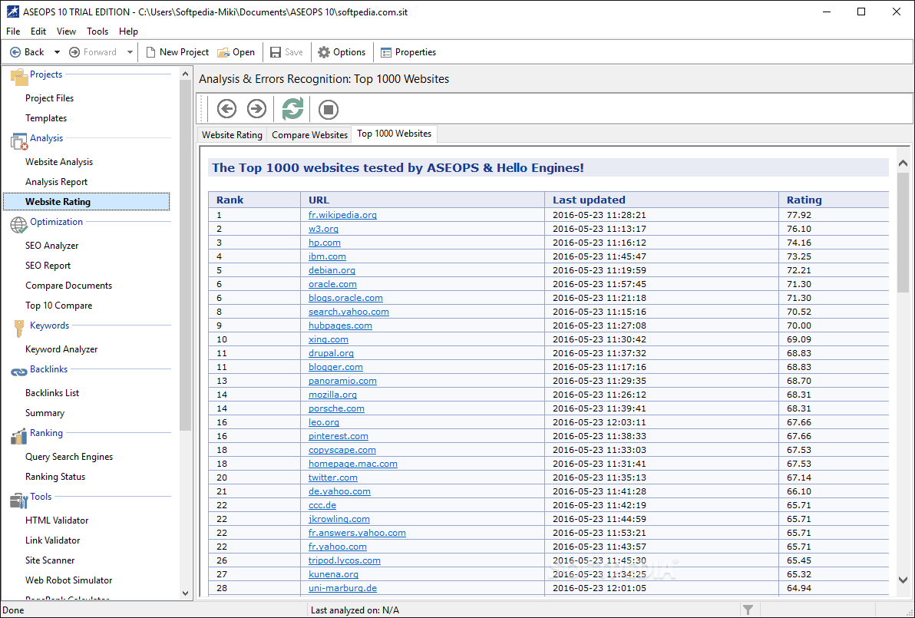
Task: Open SEO Report in sidebar
Action: [x=48, y=266]
